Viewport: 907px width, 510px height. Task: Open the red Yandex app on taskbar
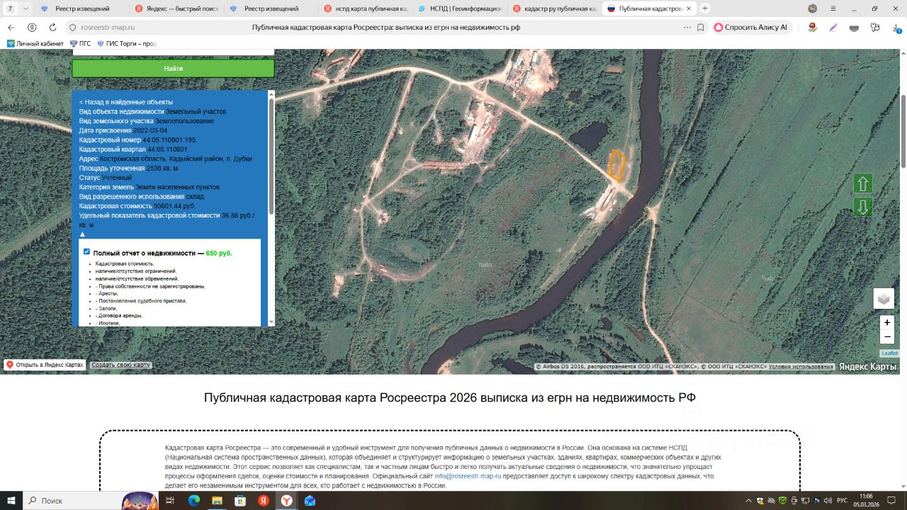coord(263,500)
